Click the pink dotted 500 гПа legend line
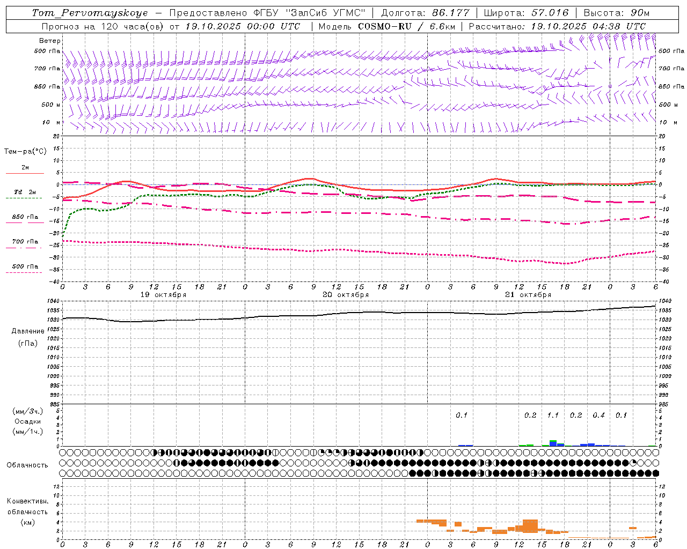The image size is (687, 549). 24,272
